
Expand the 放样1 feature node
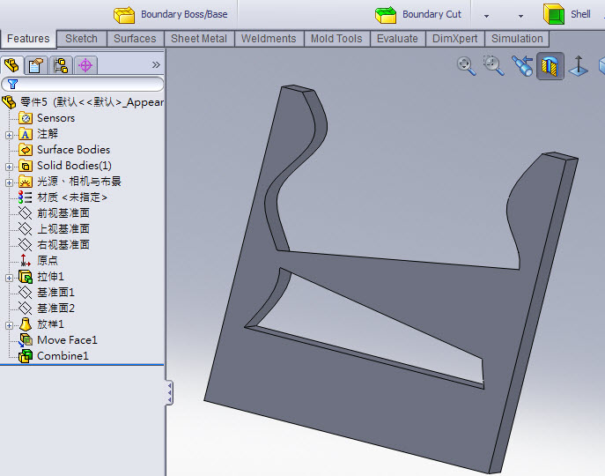coord(9,325)
